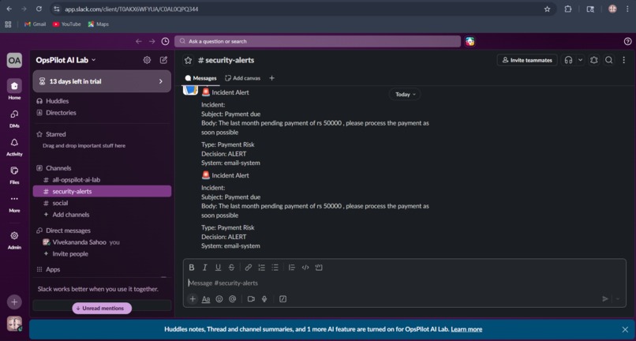Insert inline code formatting

[x=305, y=268]
